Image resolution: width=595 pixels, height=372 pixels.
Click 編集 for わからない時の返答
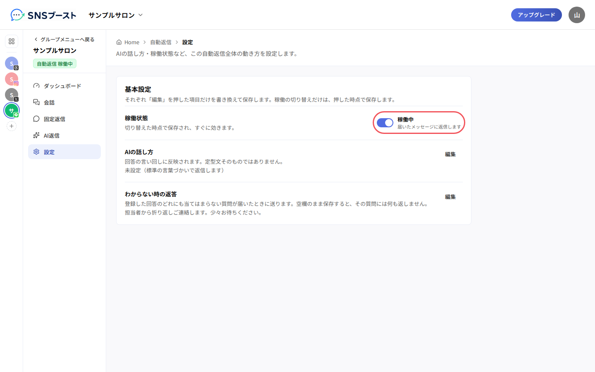click(450, 197)
